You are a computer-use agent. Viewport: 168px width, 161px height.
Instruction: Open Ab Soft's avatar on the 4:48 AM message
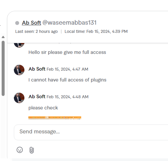[x=19, y=98]
